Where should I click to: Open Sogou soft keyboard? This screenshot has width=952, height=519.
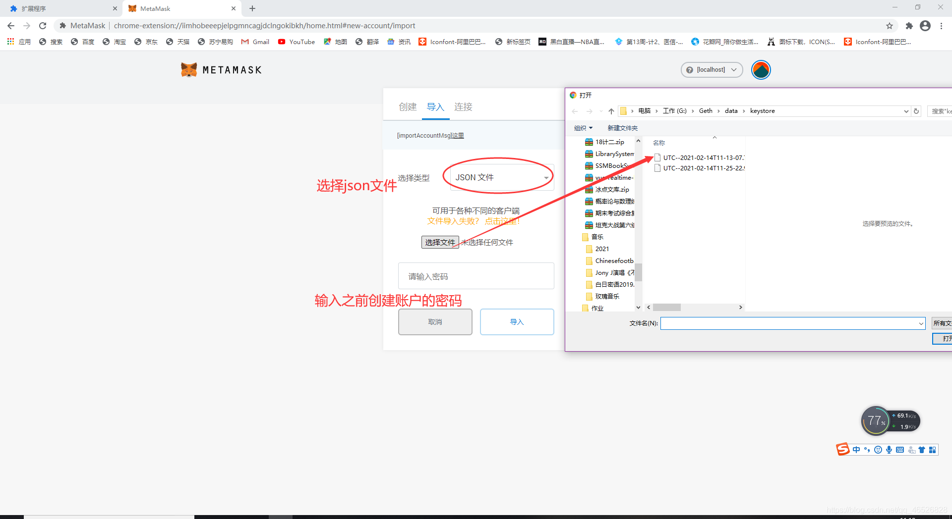(900, 450)
